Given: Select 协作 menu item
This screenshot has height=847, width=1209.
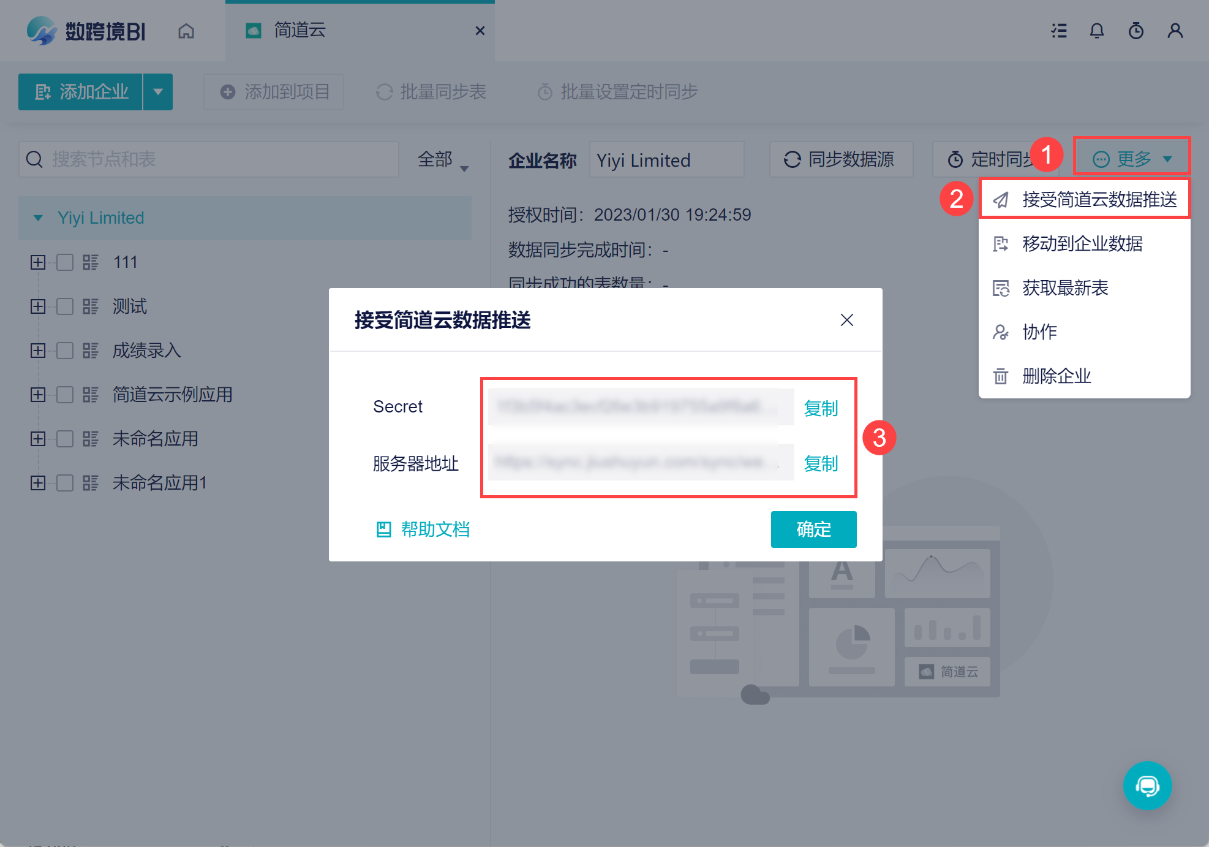Looking at the screenshot, I should pyautogui.click(x=1085, y=332).
